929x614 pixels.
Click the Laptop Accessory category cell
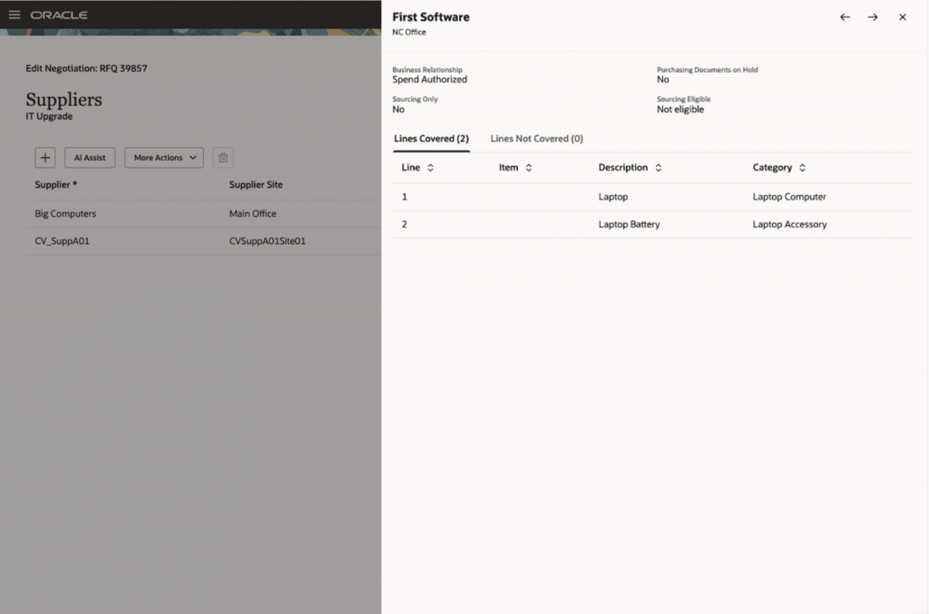click(x=790, y=224)
